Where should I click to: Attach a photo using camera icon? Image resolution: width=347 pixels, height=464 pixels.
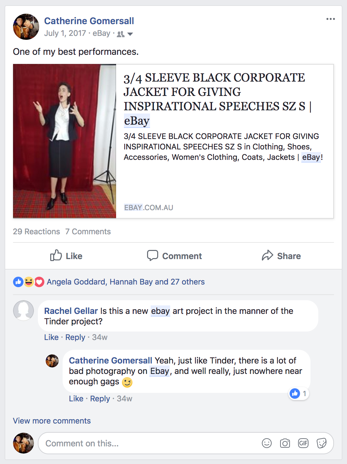click(x=285, y=443)
